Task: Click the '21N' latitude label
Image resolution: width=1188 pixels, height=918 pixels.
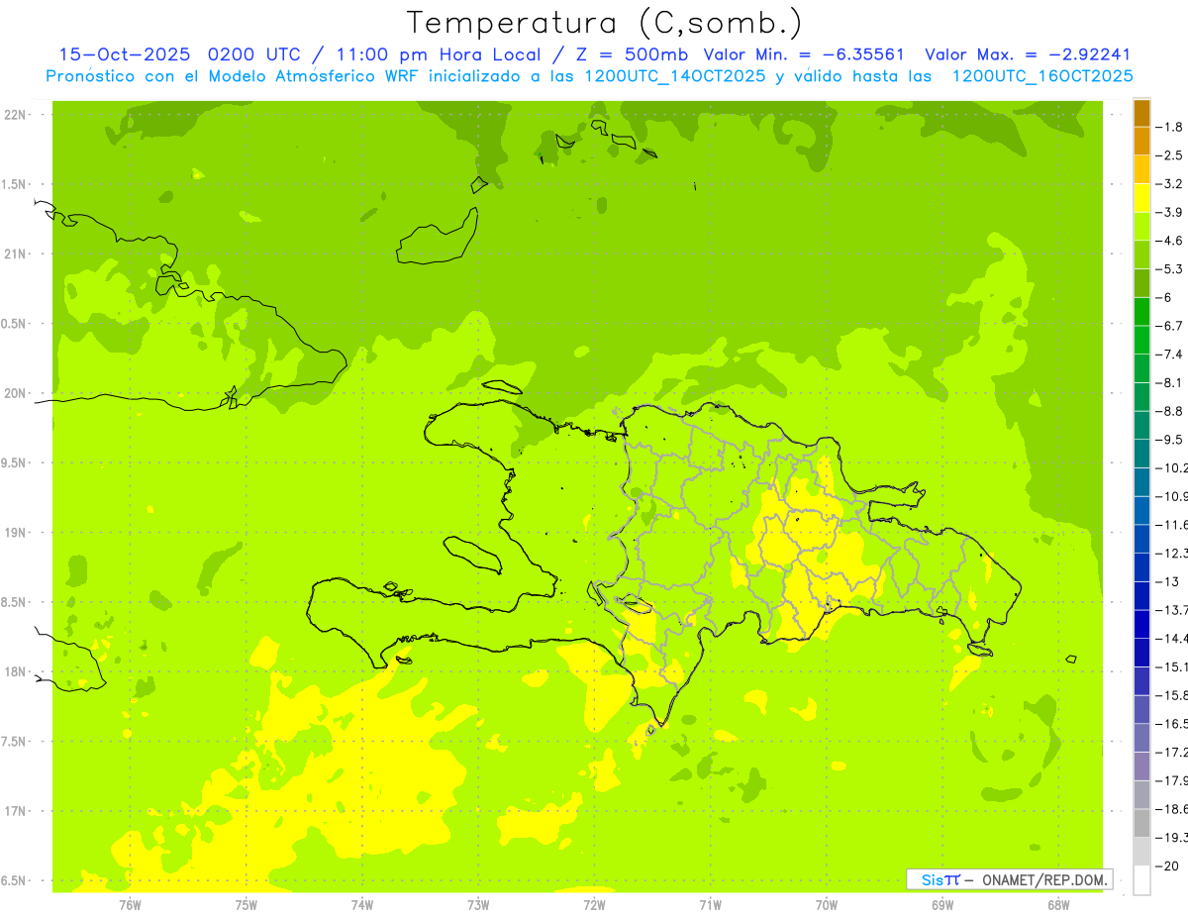Action: pyautogui.click(x=16, y=254)
